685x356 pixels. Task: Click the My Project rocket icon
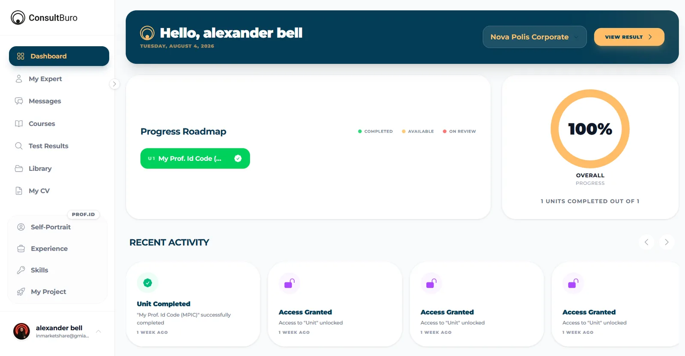point(21,292)
